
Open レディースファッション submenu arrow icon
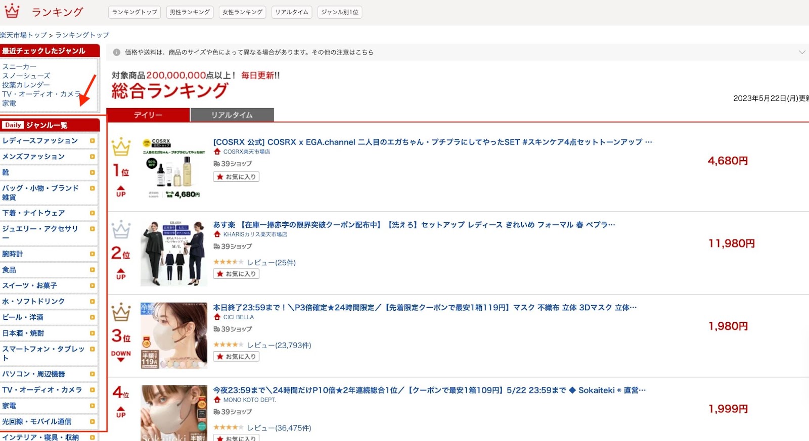tap(92, 141)
